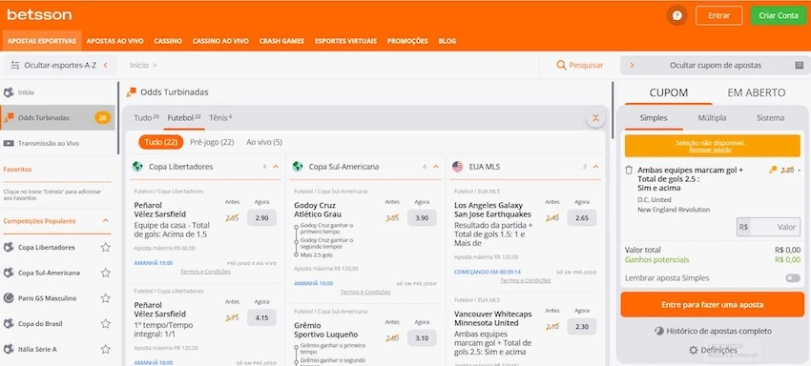The width and height of the screenshot is (811, 366).
Task: Click the Início breadcrumb link
Action: tap(139, 65)
